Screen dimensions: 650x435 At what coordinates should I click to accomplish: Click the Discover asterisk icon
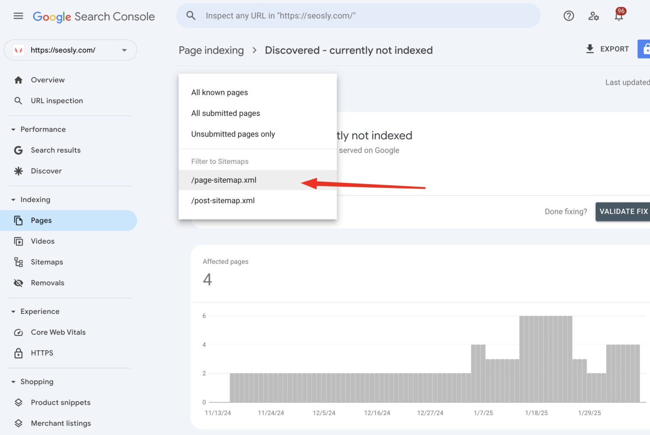click(19, 171)
